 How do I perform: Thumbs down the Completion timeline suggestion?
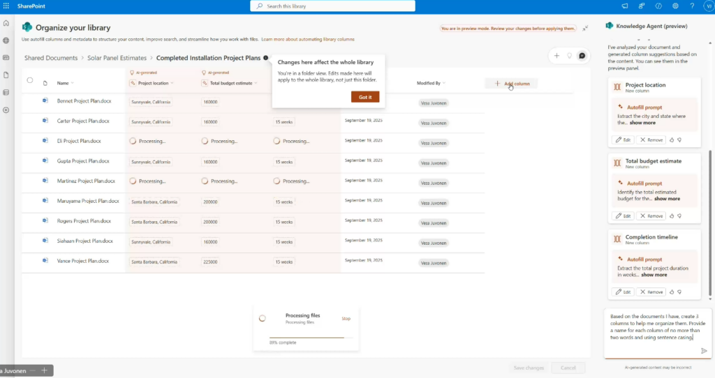pos(679,292)
